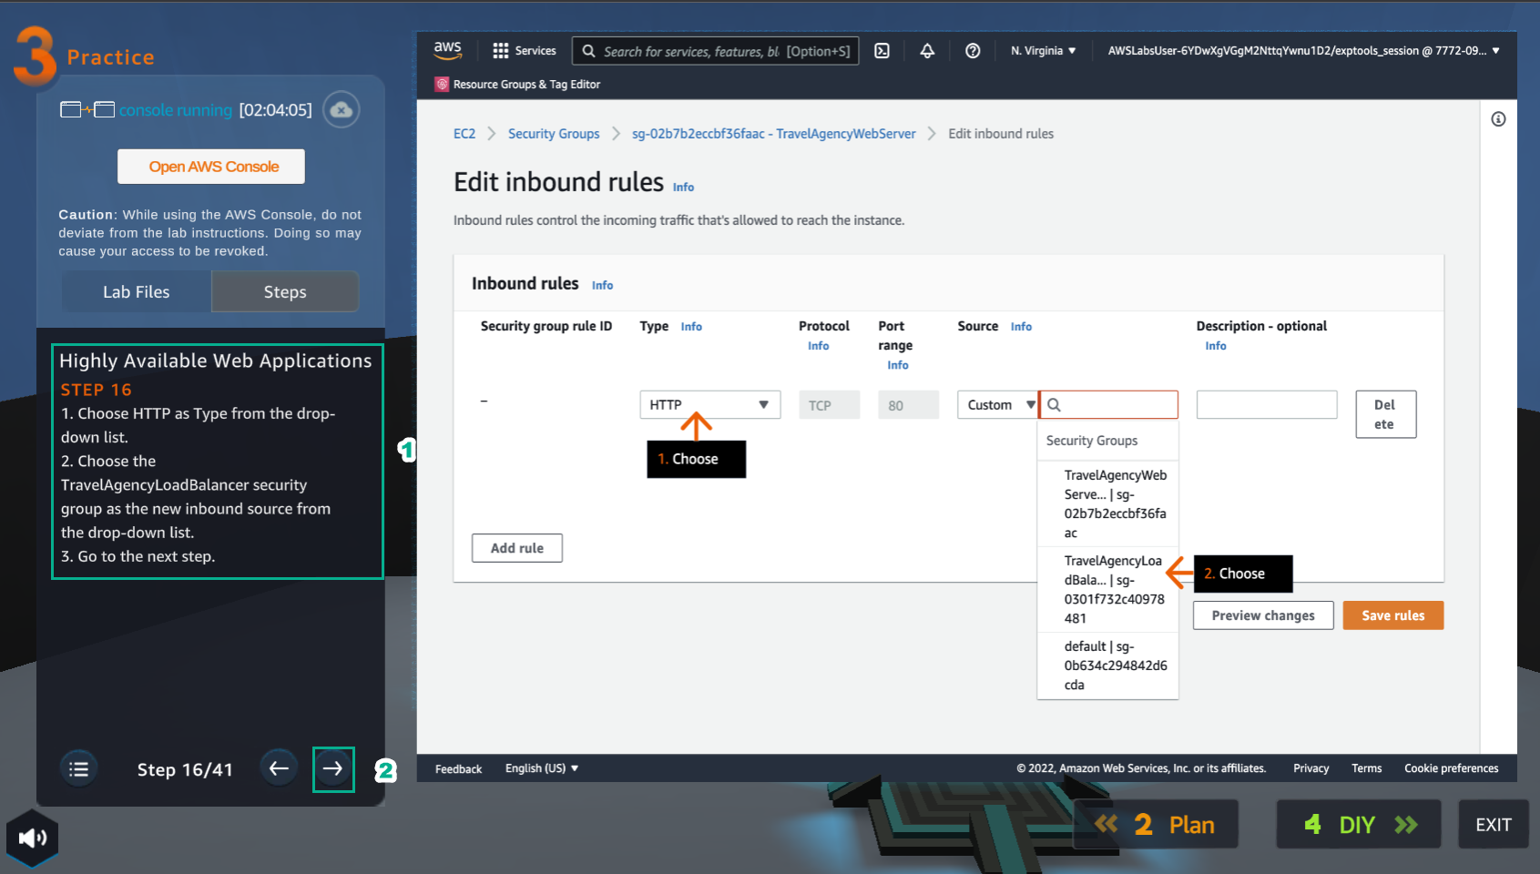Select TravelAgencyWebServer security group option
This screenshot has width=1540, height=874.
pyautogui.click(x=1108, y=503)
